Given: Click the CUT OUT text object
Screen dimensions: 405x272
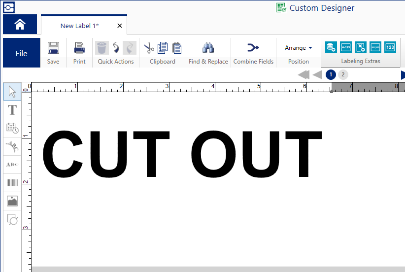Looking at the screenshot, I should (182, 154).
